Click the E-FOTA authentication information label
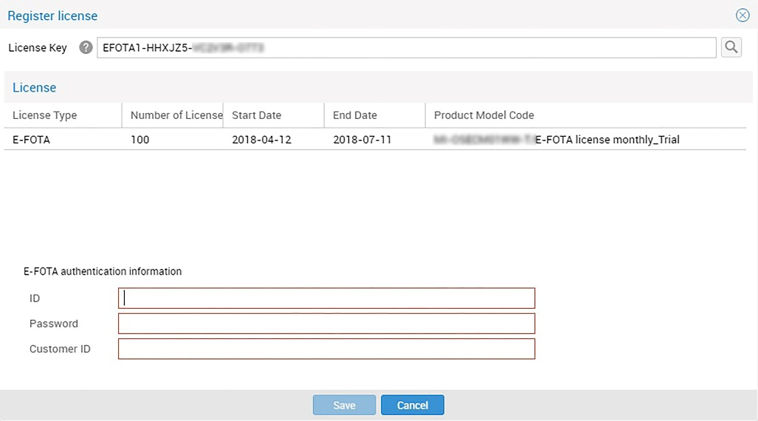Image resolution: width=758 pixels, height=421 pixels. [x=103, y=272]
